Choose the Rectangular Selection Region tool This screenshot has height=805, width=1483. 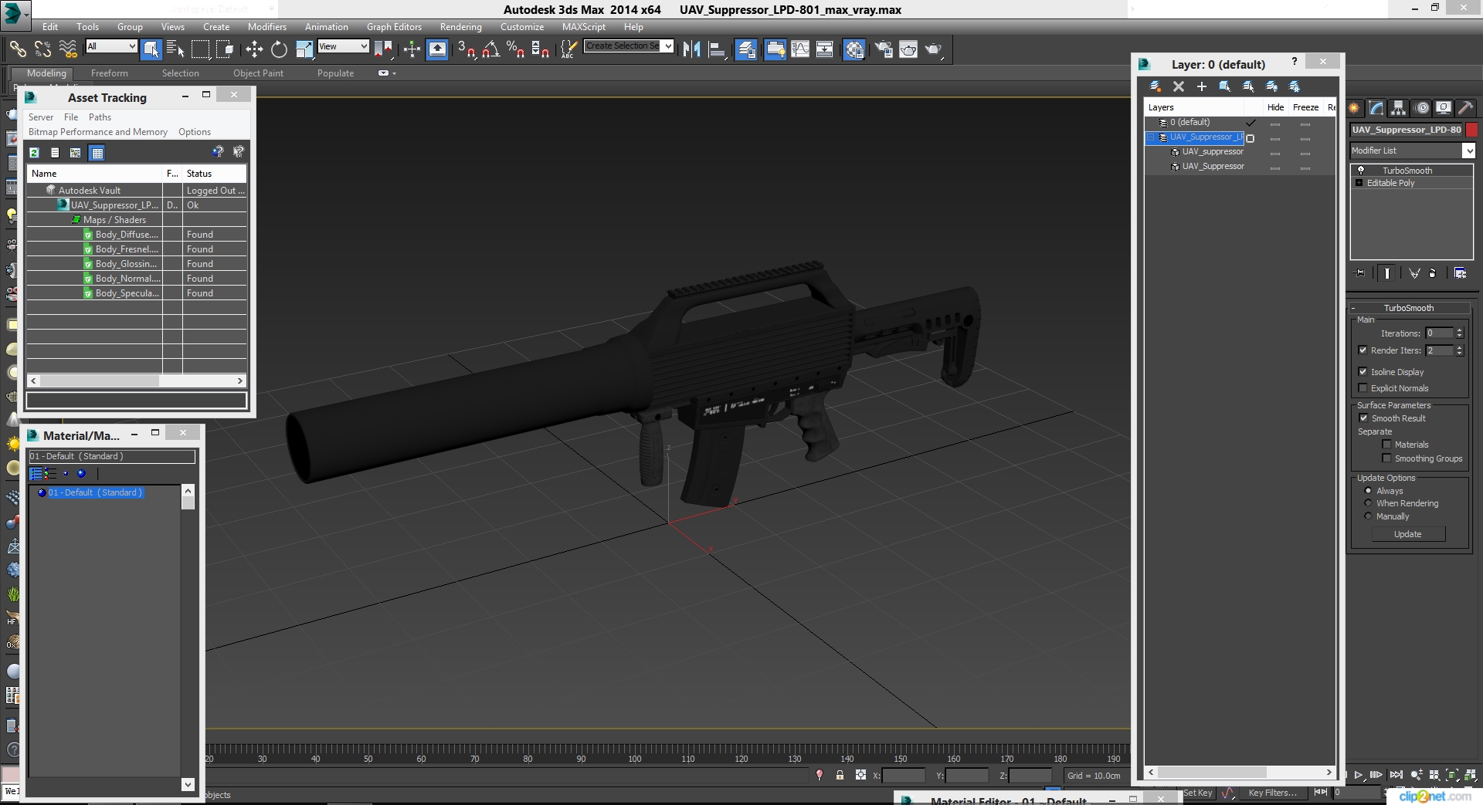(200, 49)
